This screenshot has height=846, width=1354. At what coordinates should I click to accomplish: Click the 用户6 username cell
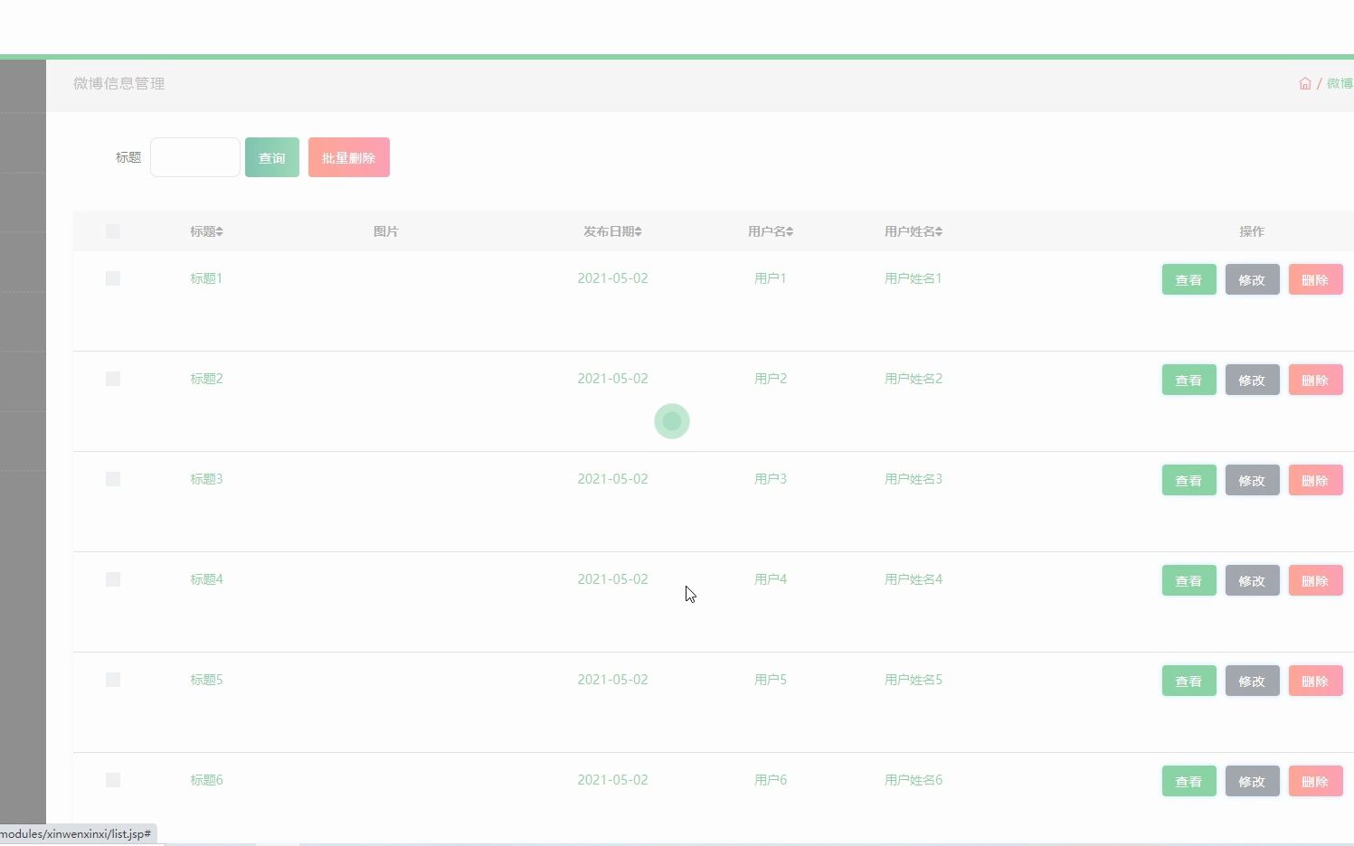tap(771, 780)
